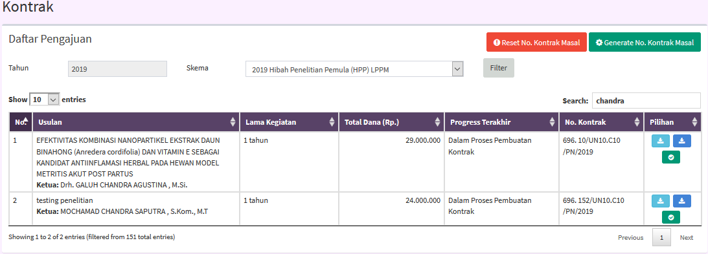Click the Next pagination link
Image resolution: width=708 pixels, height=254 pixels.
[x=687, y=237]
